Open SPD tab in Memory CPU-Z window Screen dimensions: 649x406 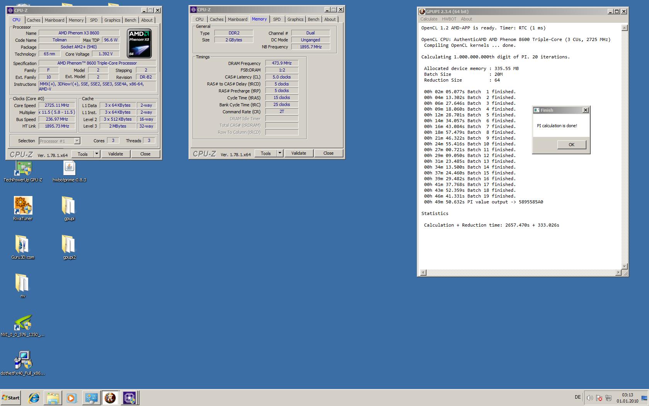277,19
